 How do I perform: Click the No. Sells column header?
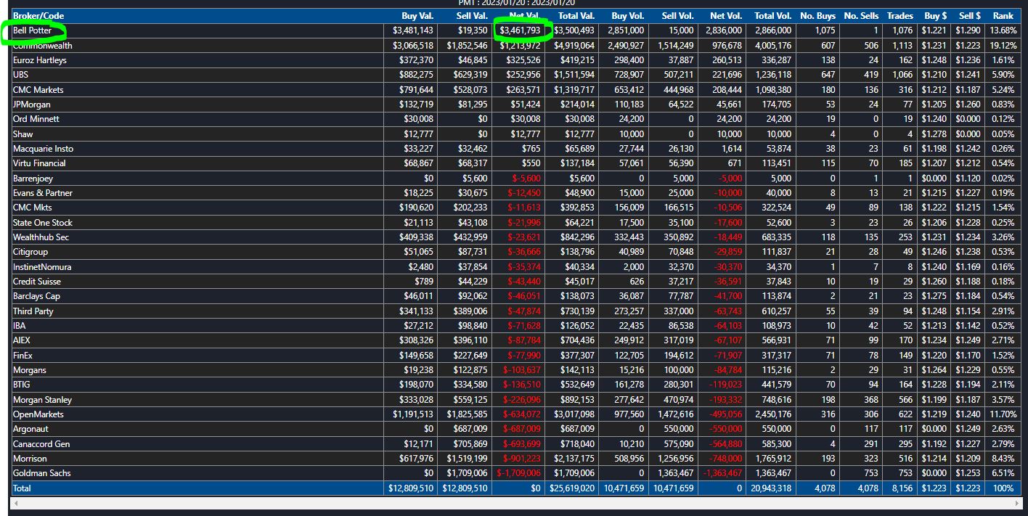[862, 16]
